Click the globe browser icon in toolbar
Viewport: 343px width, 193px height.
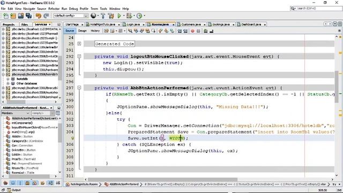[93, 16]
